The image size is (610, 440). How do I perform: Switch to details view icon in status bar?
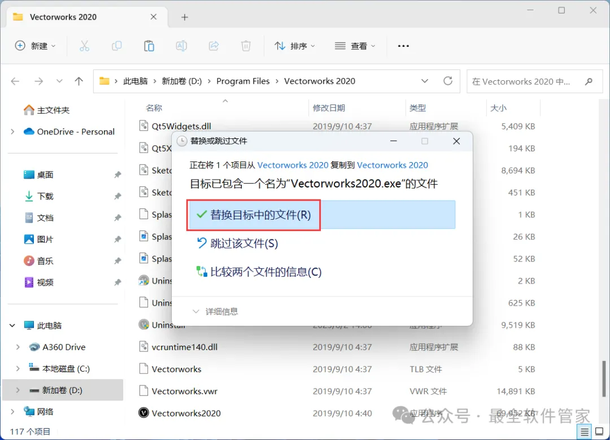pyautogui.click(x=585, y=432)
